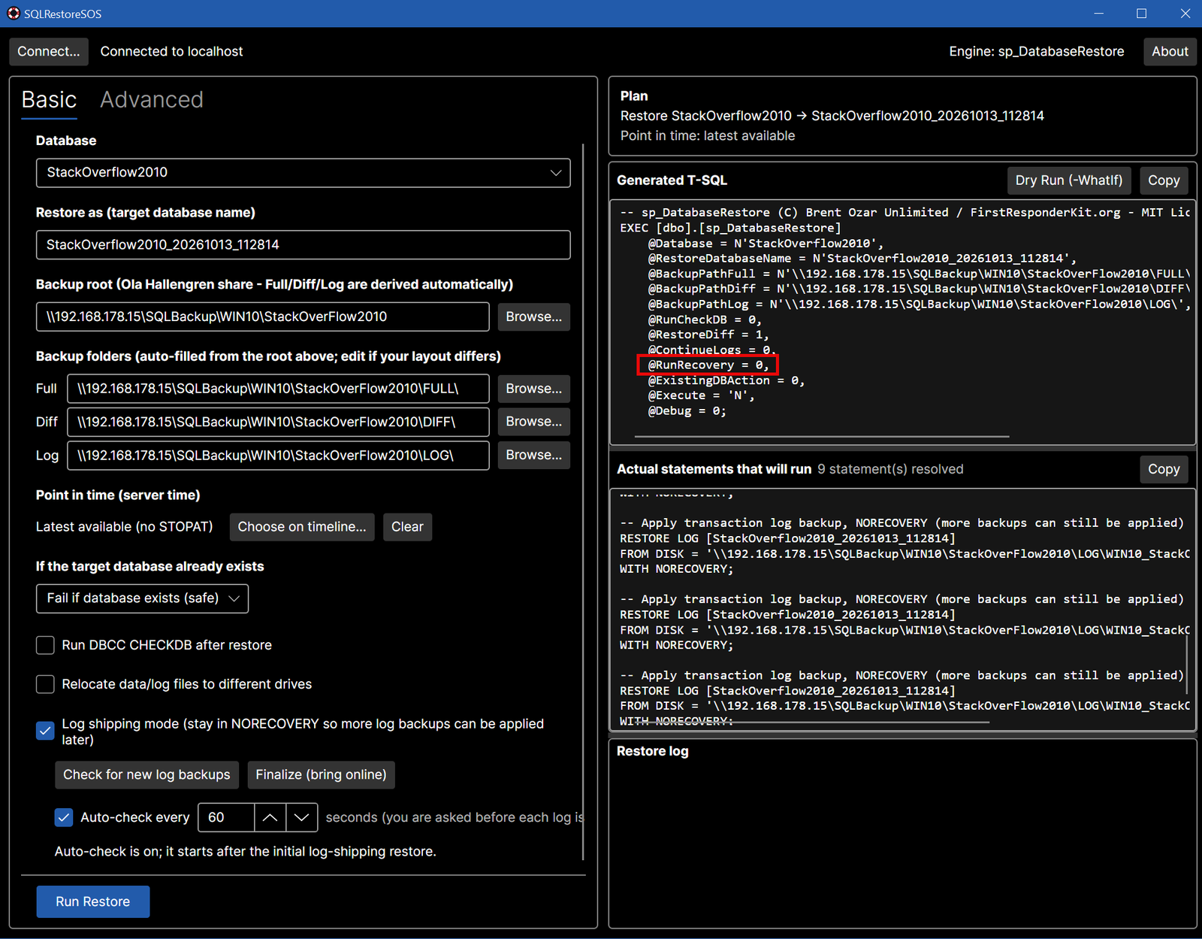Increase auto-check seconds with up arrow
The width and height of the screenshot is (1202, 939).
pos(270,817)
